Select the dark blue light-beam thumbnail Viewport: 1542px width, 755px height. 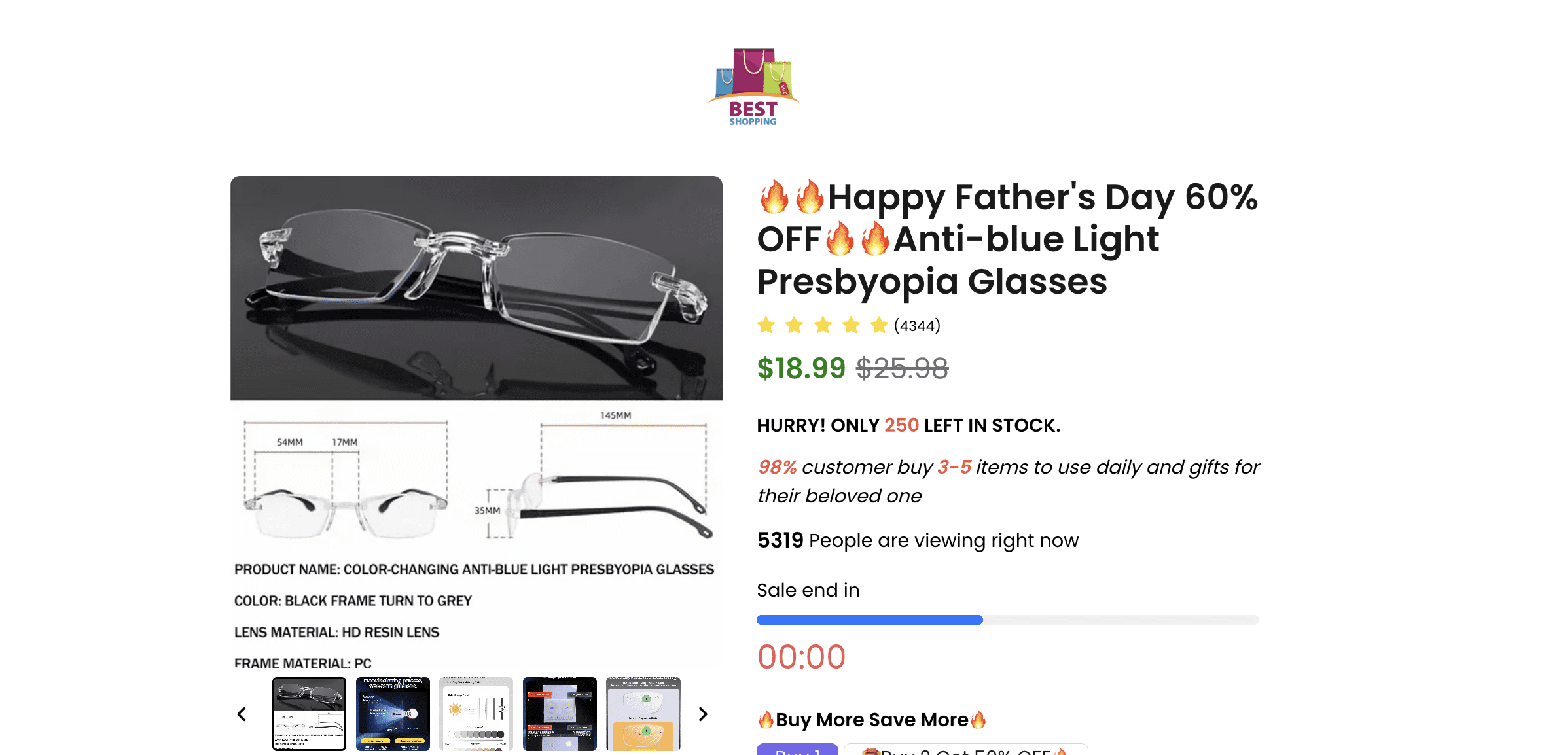[x=393, y=714]
